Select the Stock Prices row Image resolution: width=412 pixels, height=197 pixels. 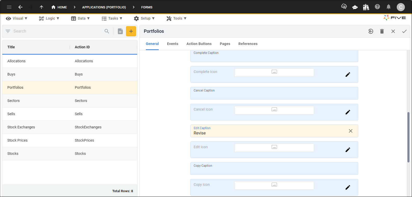click(x=70, y=140)
